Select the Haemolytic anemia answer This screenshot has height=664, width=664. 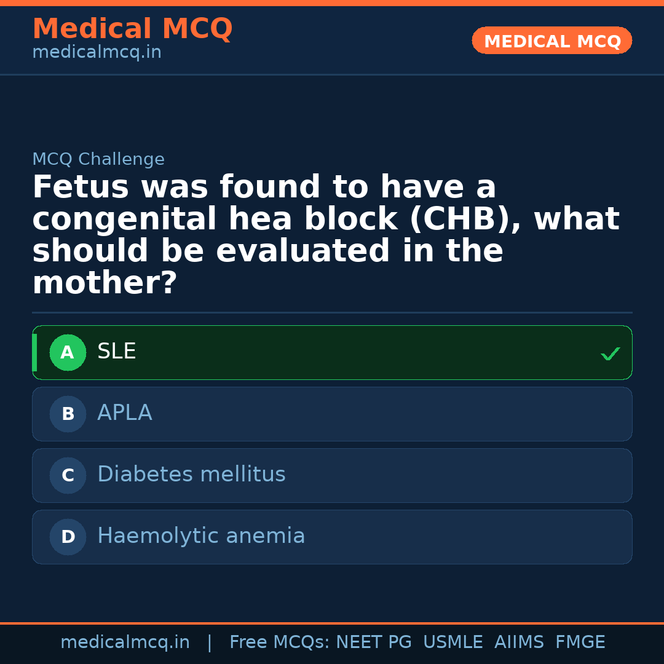332,537
